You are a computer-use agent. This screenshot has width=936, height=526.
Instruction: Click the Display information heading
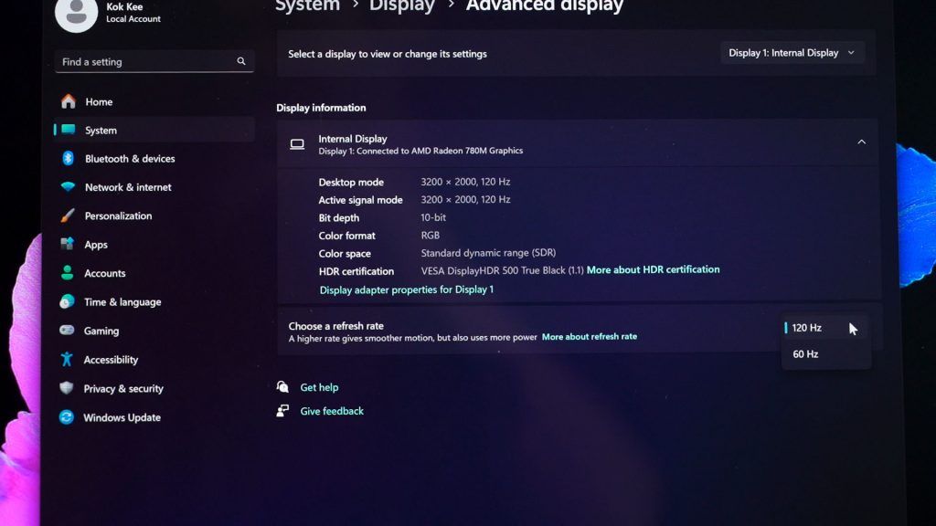321,108
